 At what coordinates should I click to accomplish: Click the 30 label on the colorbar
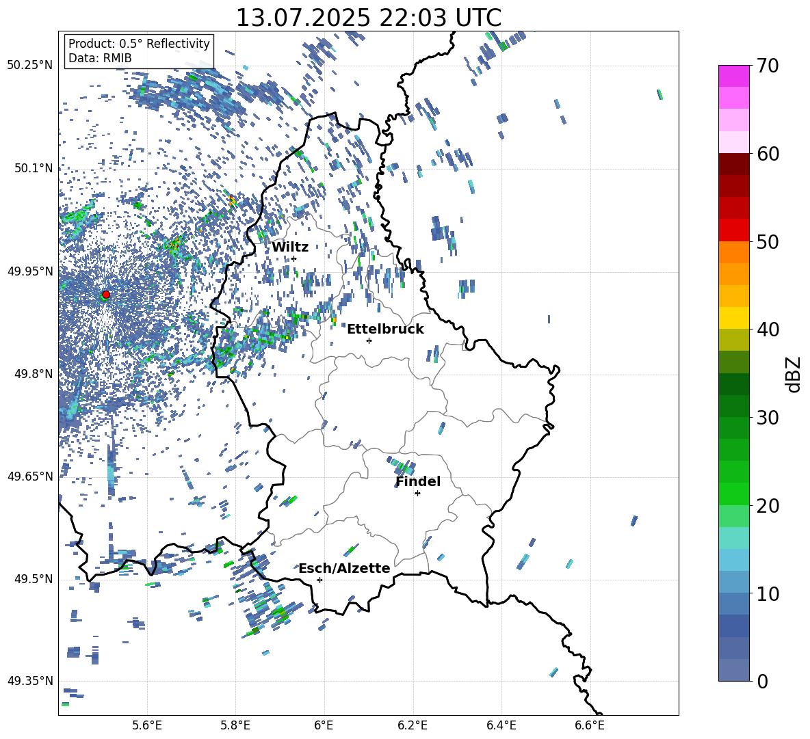[768, 417]
